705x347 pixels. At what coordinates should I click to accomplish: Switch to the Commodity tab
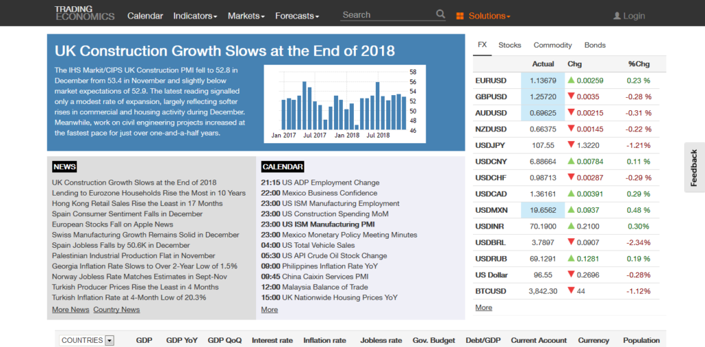[553, 45]
